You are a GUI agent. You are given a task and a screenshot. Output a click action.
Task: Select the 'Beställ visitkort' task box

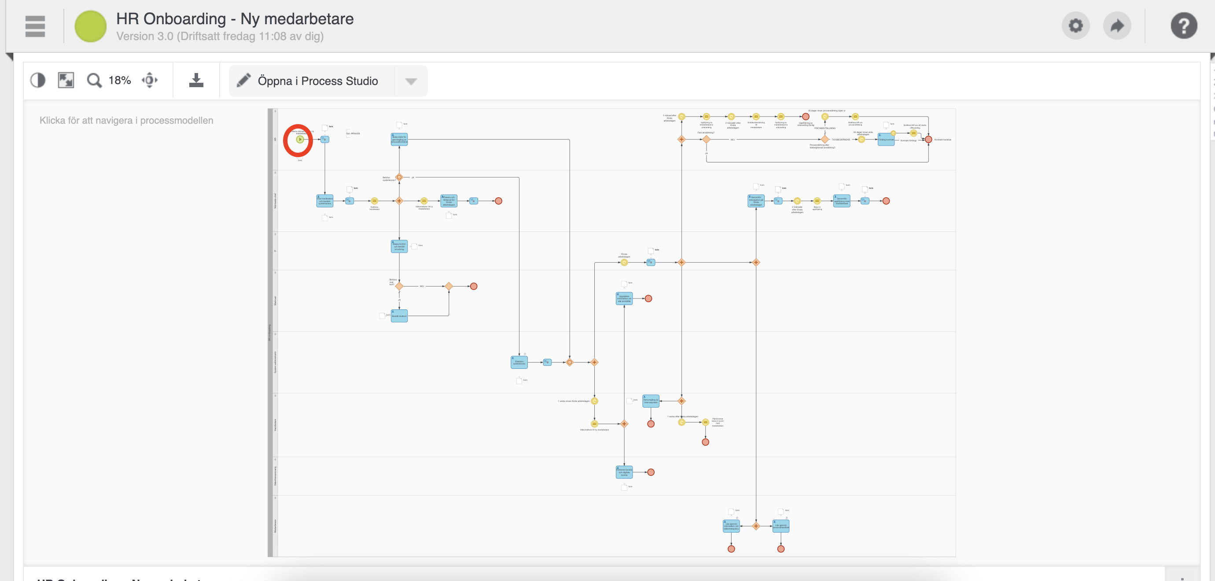(x=399, y=316)
